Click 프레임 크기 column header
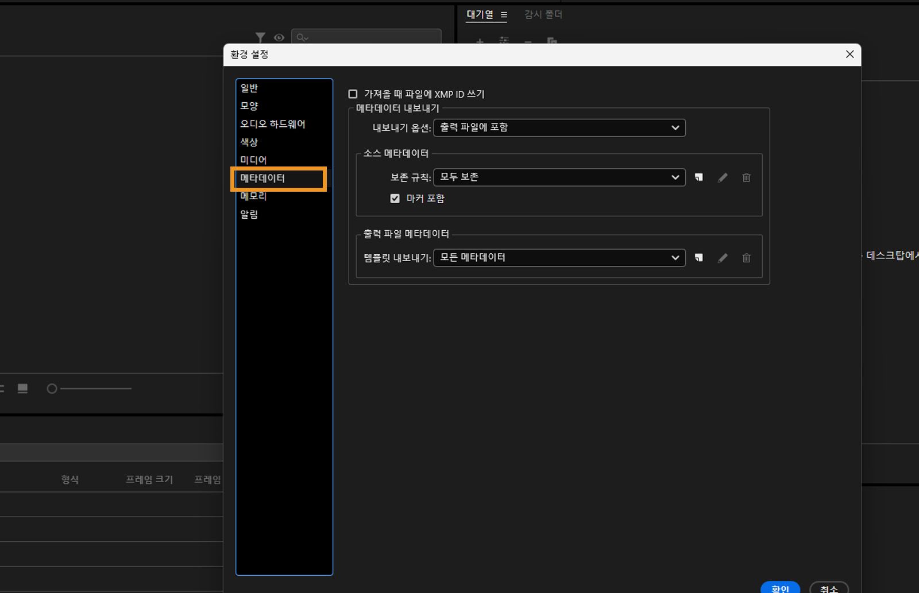 pyautogui.click(x=149, y=479)
